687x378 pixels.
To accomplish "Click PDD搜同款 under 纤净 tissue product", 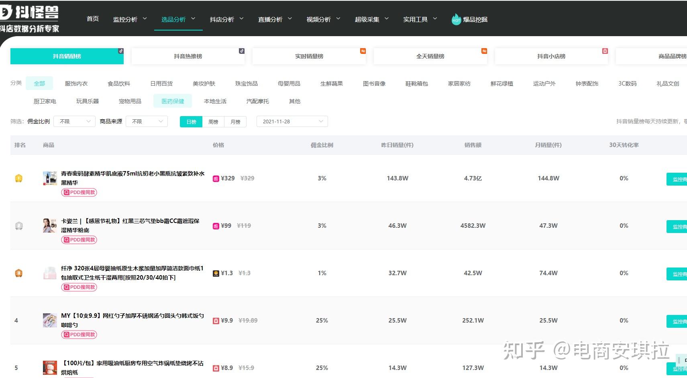I will click(79, 287).
